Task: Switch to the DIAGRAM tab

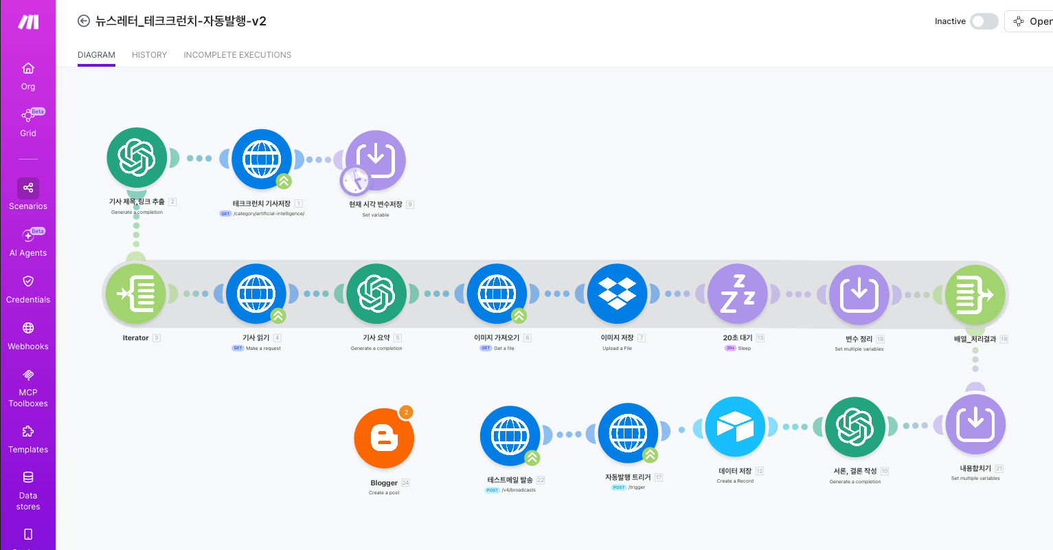Action: tap(96, 55)
